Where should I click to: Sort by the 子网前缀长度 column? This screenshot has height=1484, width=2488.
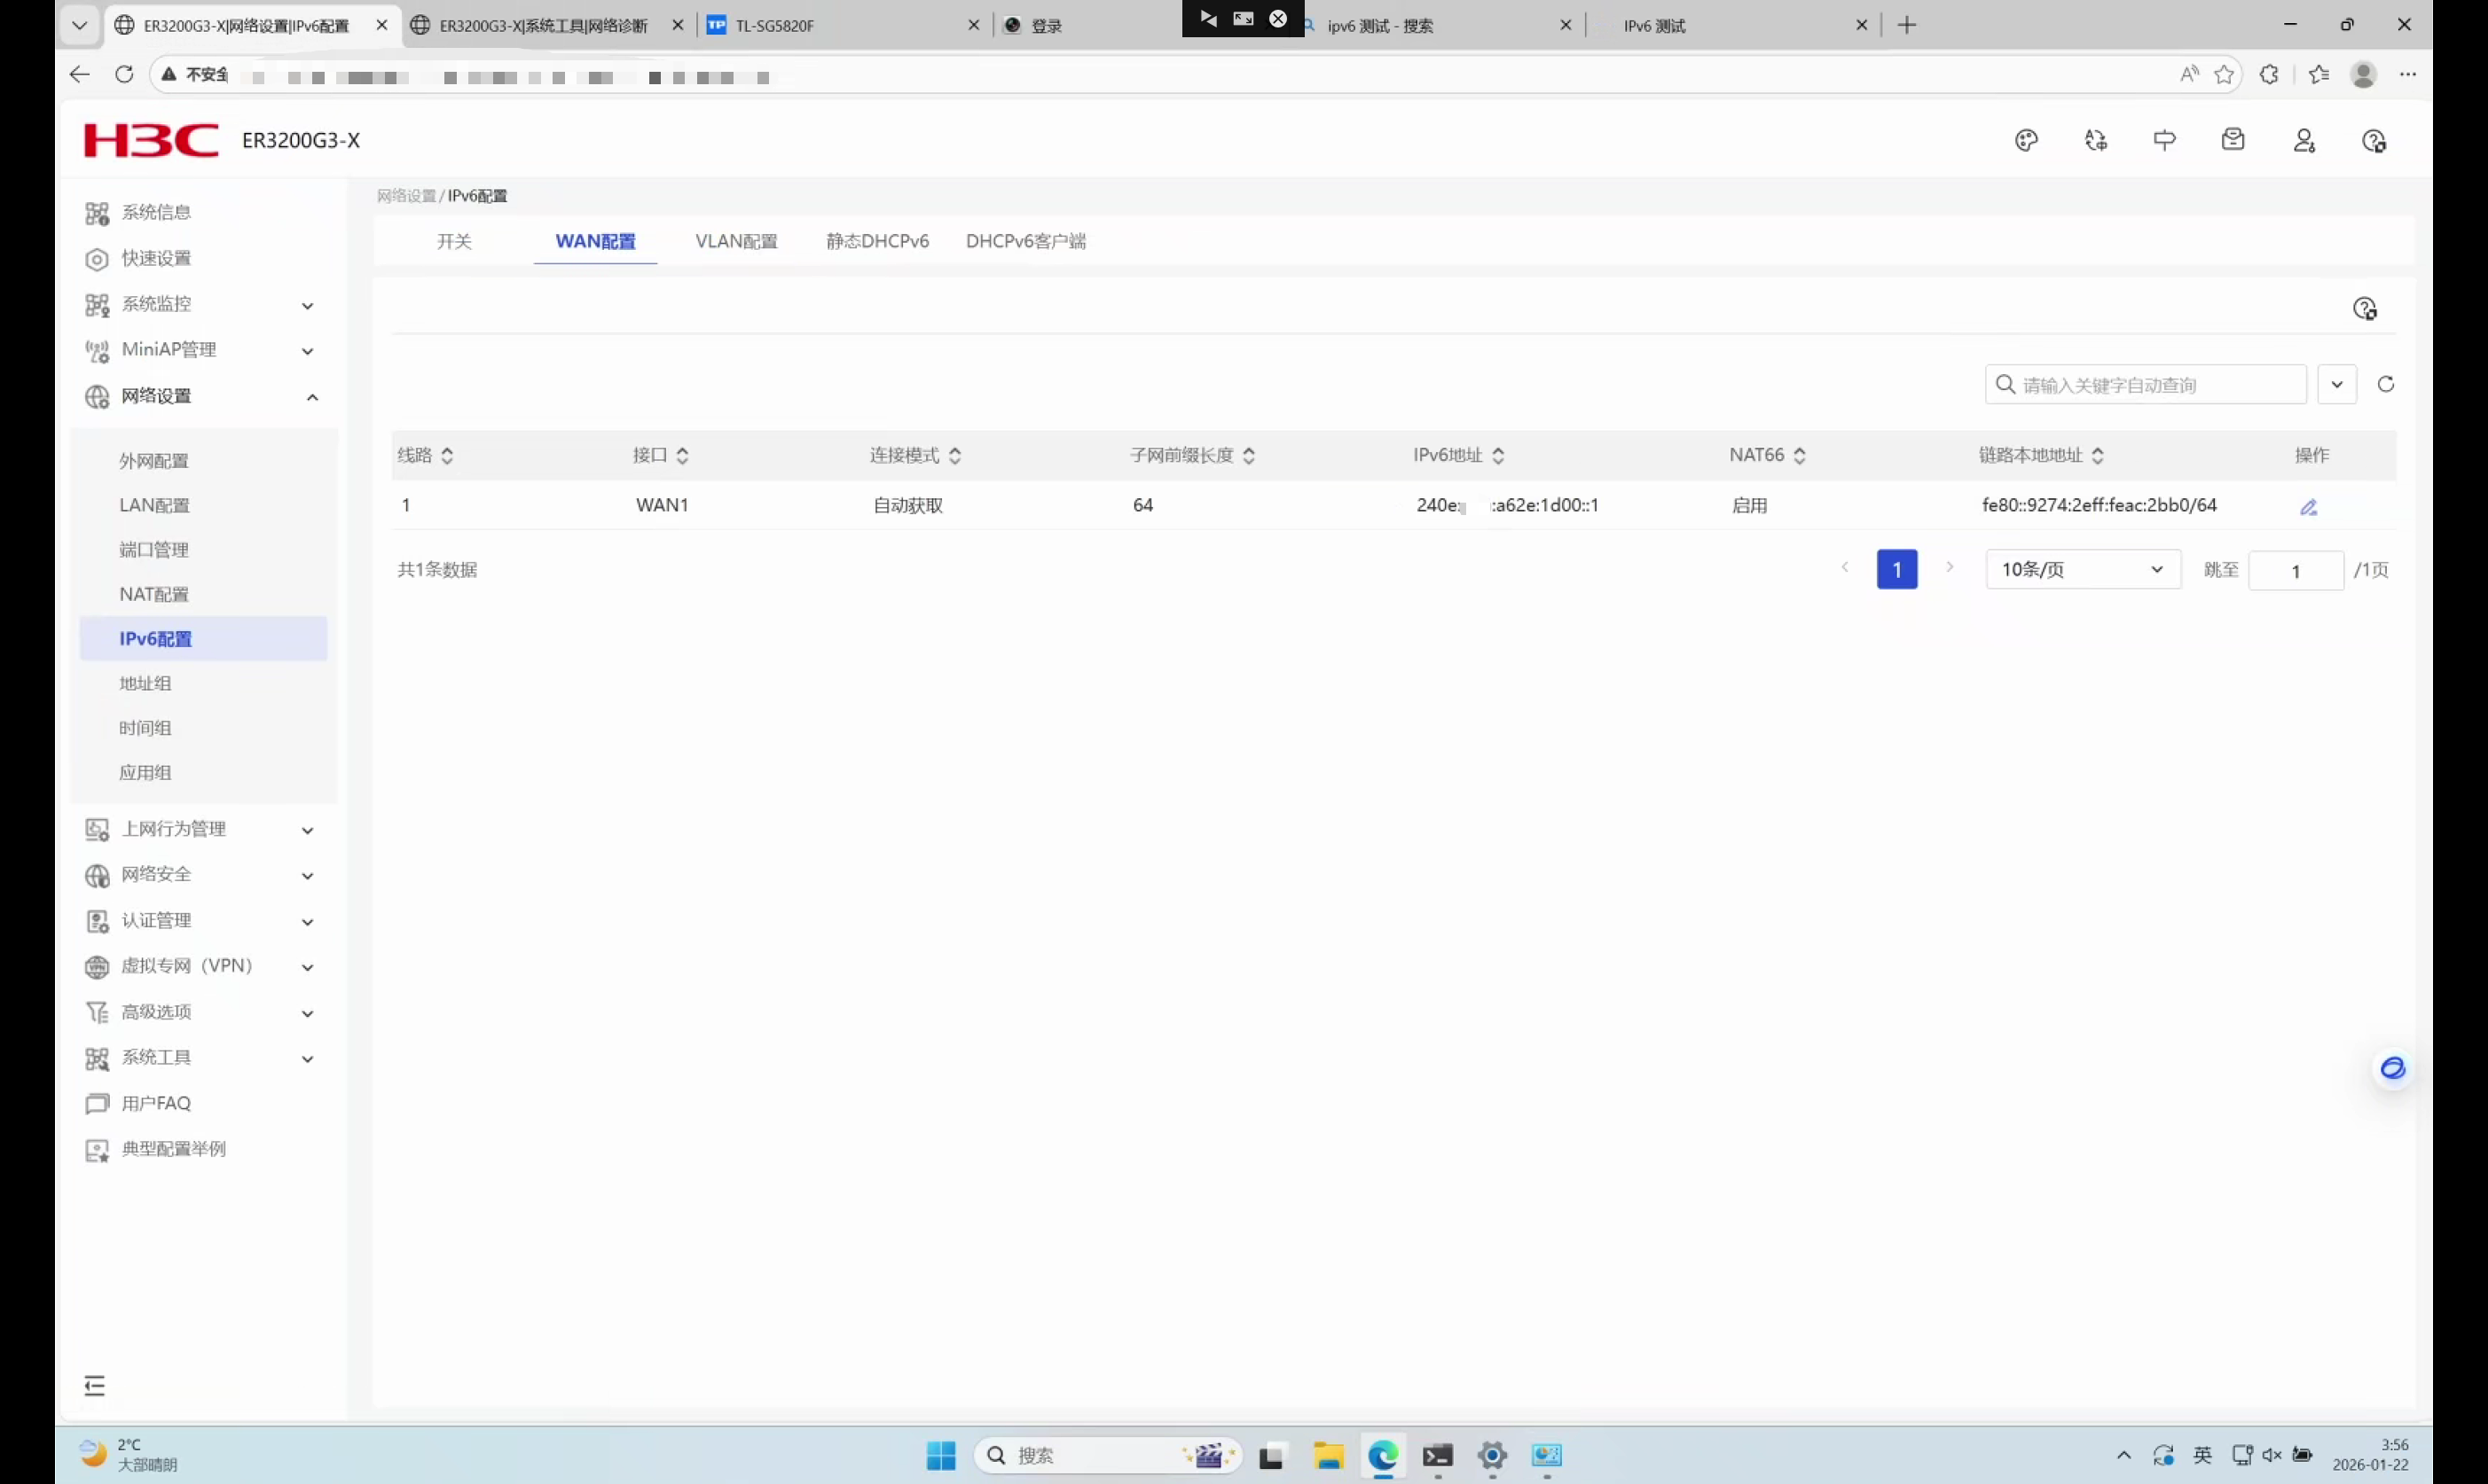1249,456
